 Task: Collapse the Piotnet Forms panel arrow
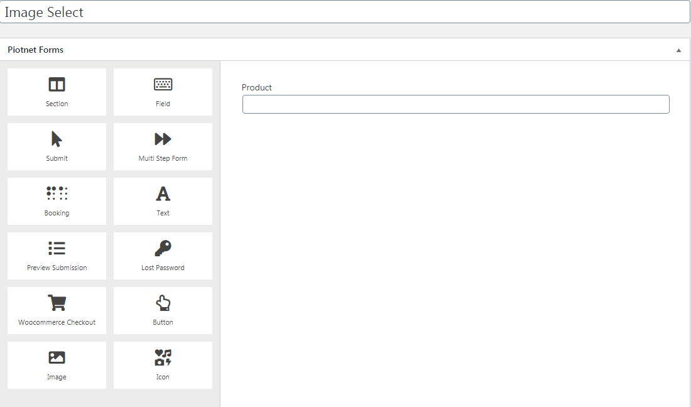(678, 50)
